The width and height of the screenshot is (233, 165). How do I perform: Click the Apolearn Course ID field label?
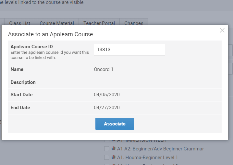click(31, 47)
